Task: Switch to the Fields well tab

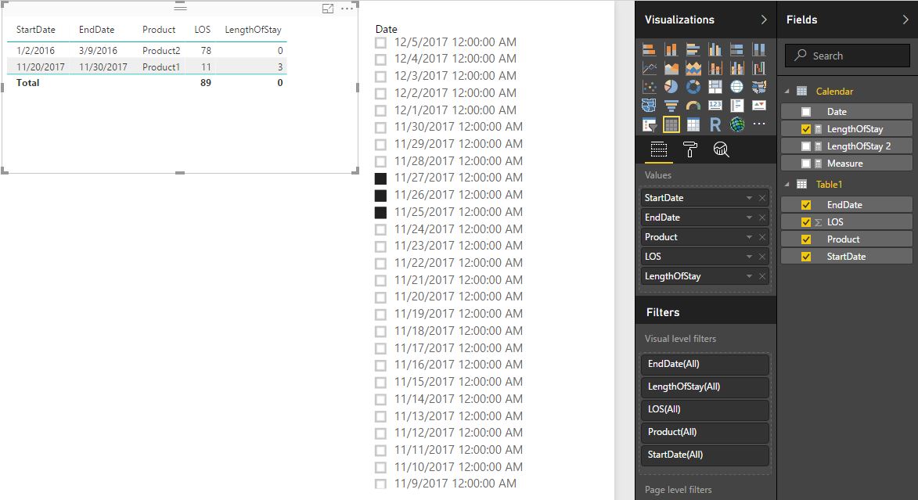Action: tap(659, 150)
